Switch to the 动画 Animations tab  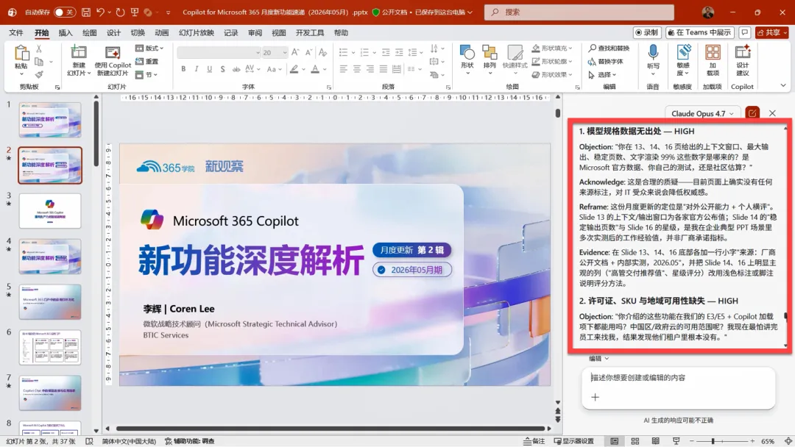click(162, 32)
